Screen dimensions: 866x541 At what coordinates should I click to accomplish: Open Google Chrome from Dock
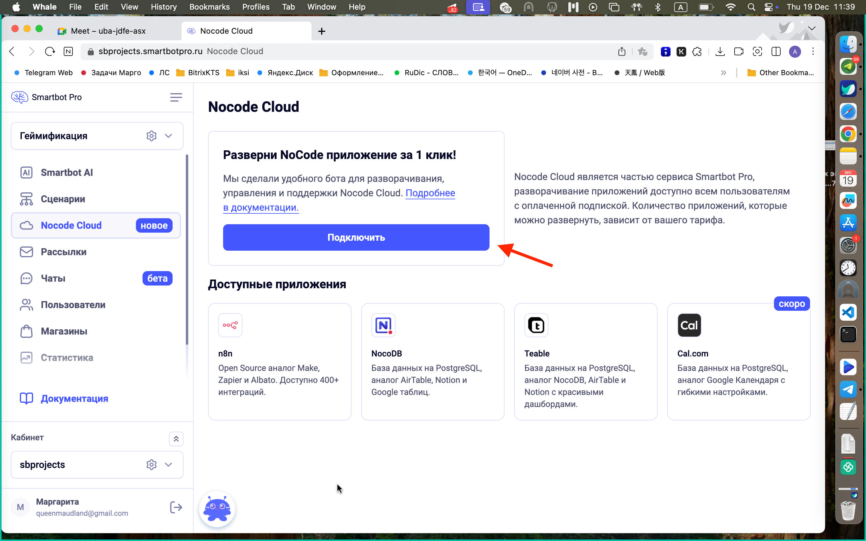click(848, 134)
